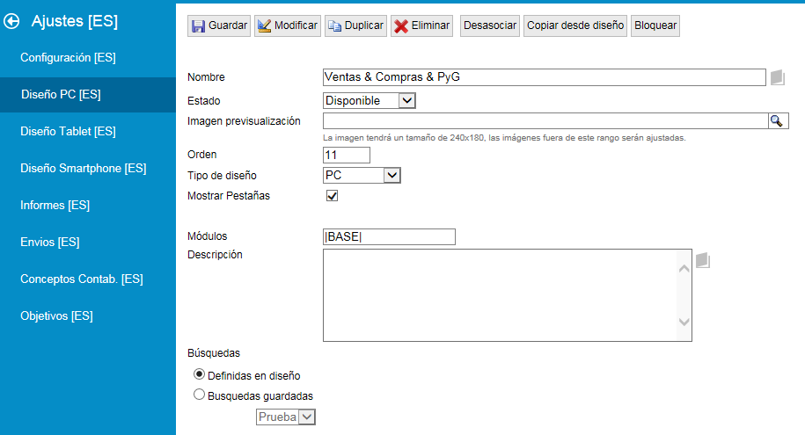Uncheck the Mostrar Pestañas checkbox
The width and height of the screenshot is (805, 435).
coord(332,196)
